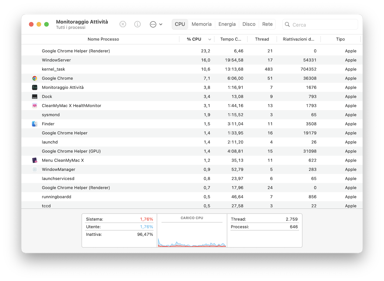Sort by the Riattivazioni d... column header
Viewport: 384px width, 281px height.
pyautogui.click(x=299, y=39)
